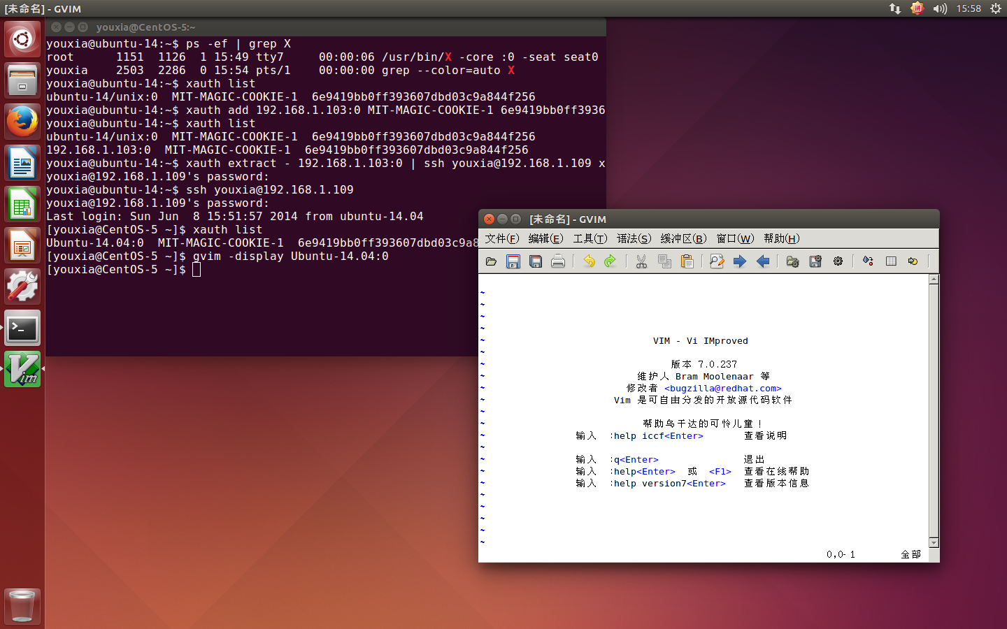
Task: Open System Settings from the launcher
Action: tap(22, 287)
